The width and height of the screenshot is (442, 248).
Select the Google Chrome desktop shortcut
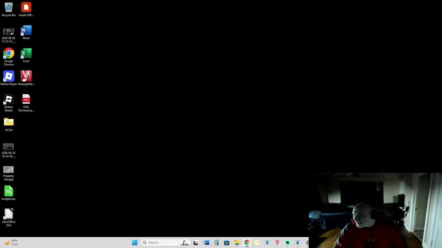point(9,57)
